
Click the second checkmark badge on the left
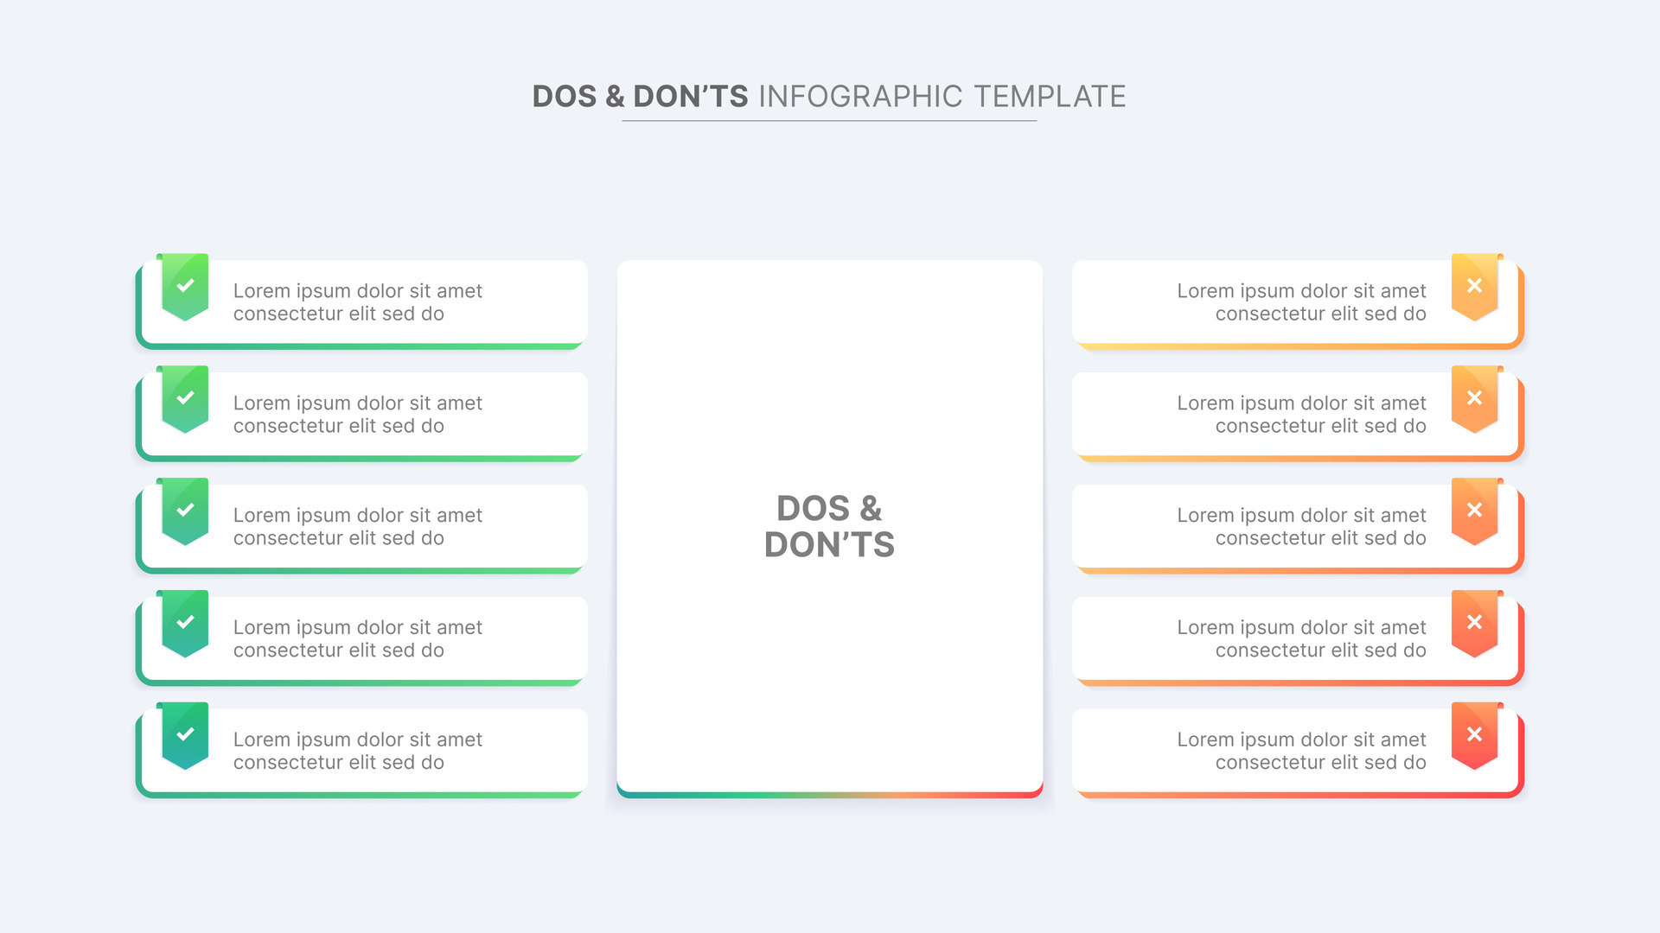tap(184, 397)
